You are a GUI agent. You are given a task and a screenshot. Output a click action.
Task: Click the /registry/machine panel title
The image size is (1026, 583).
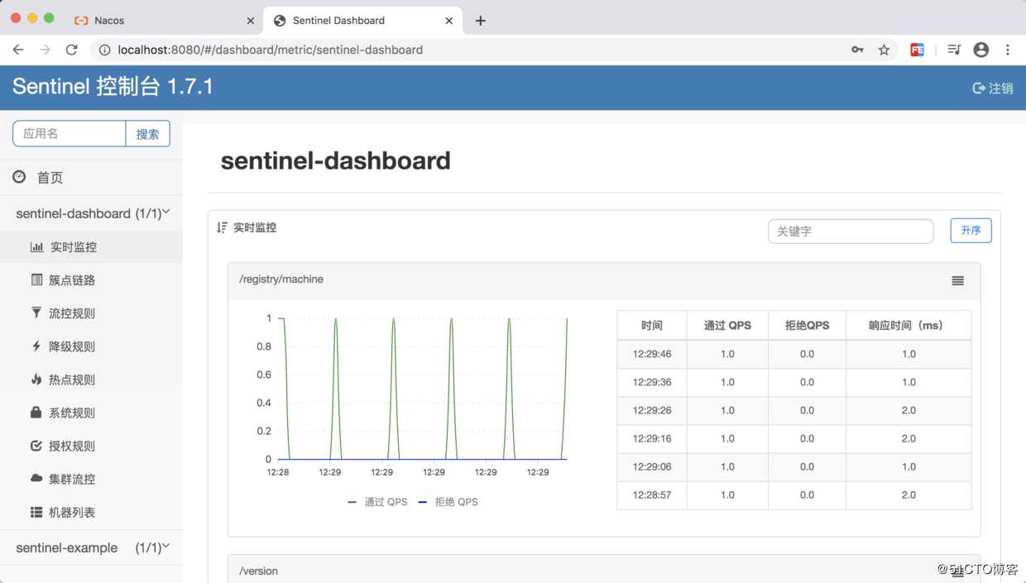281,280
